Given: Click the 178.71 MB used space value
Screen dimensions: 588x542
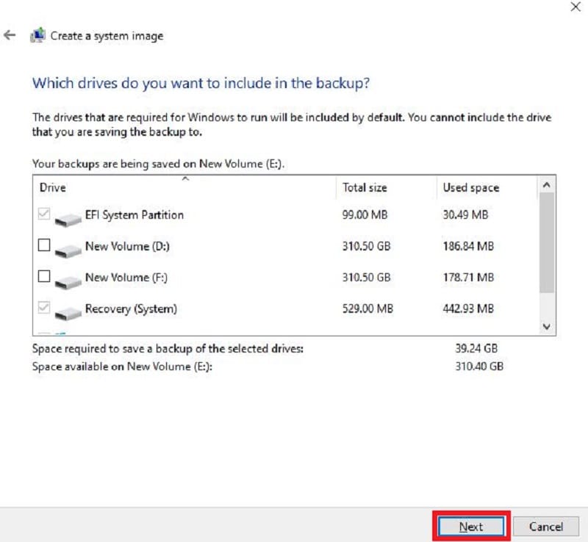Looking at the screenshot, I should [x=468, y=278].
